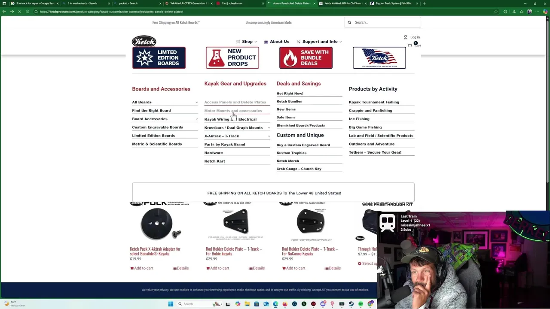Image resolution: width=550 pixels, height=309 pixels.
Task: Open Kayak Tournament Fishing link
Action: point(374,102)
